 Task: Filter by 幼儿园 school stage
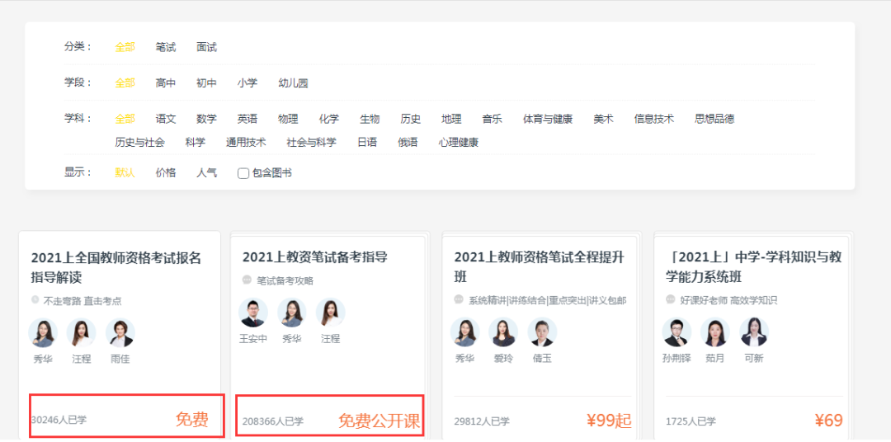pos(293,83)
